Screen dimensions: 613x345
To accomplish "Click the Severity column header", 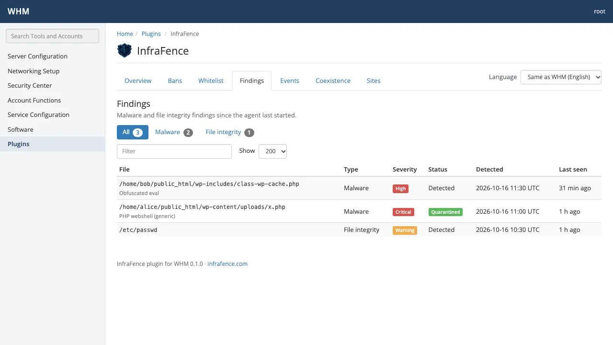I will (405, 170).
